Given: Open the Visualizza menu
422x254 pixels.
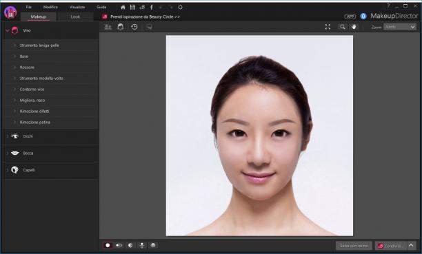Looking at the screenshot, I should [77, 8].
